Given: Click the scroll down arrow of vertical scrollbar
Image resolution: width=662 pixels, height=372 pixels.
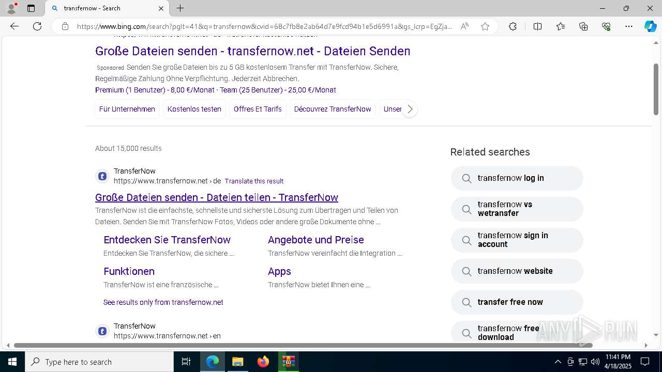Looking at the screenshot, I should coord(656,335).
